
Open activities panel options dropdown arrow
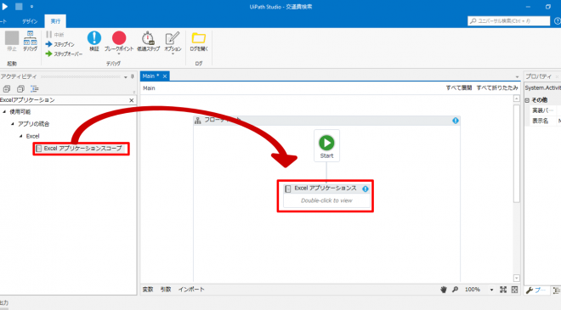[126, 77]
